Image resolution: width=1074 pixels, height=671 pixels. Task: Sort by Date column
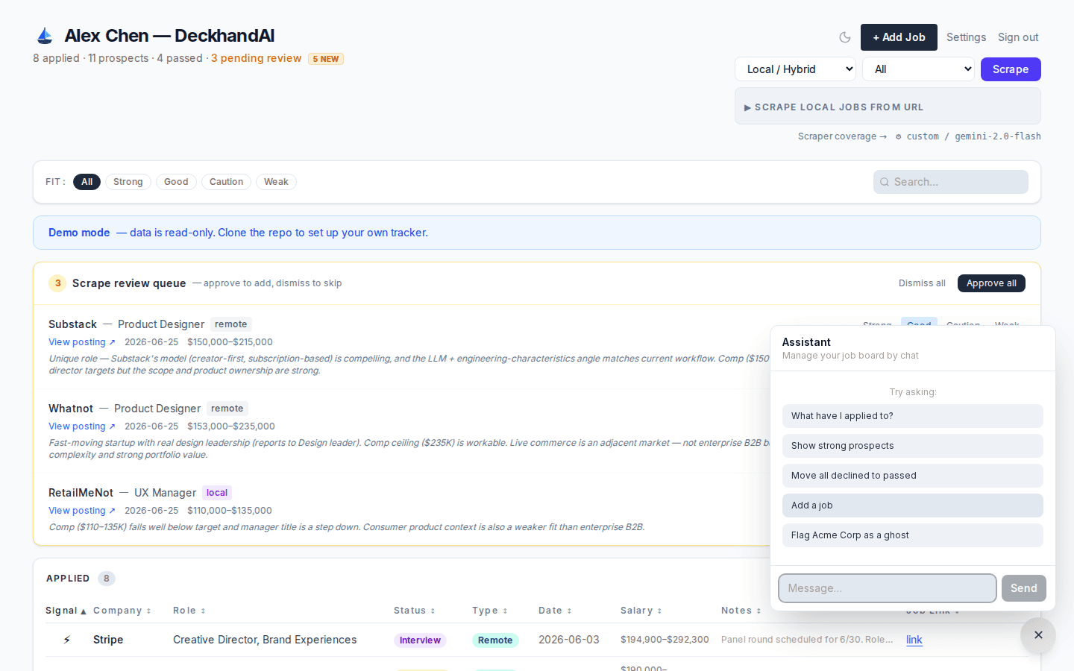pos(555,611)
